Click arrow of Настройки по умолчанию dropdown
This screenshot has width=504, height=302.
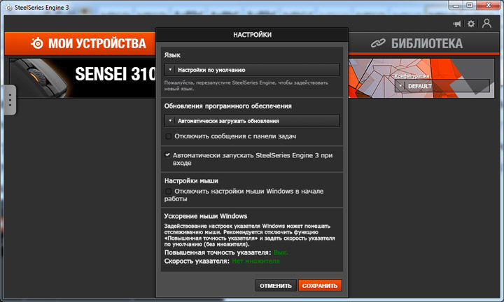[x=170, y=70]
